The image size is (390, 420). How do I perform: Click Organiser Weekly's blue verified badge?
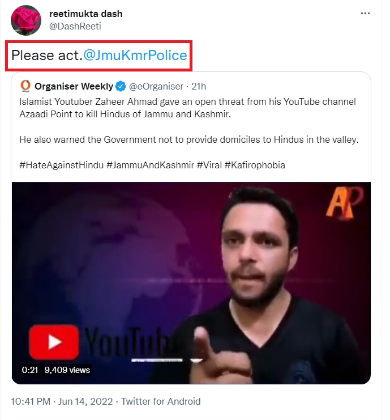tap(121, 86)
